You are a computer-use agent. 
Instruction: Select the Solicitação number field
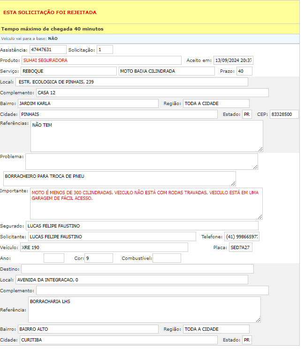pyautogui.click(x=105, y=50)
